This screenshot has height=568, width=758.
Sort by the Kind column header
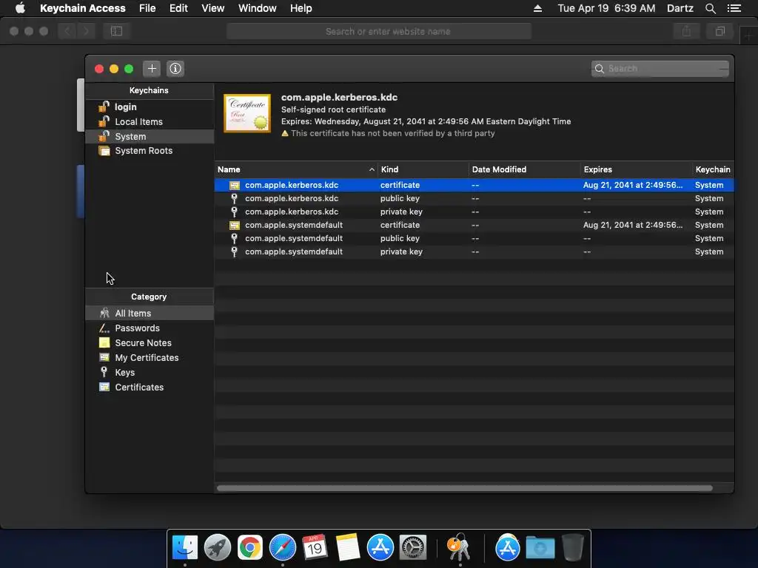pyautogui.click(x=423, y=169)
